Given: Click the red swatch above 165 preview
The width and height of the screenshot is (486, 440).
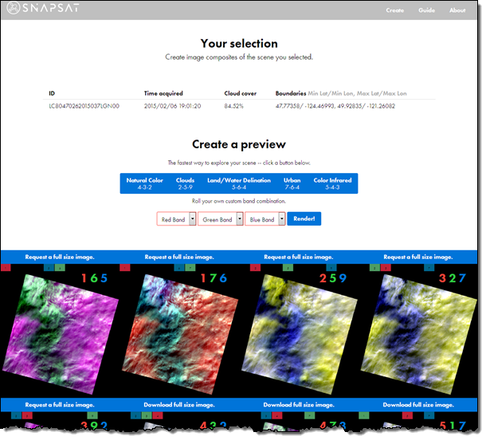Looking at the screenshot, I should coord(7,268).
